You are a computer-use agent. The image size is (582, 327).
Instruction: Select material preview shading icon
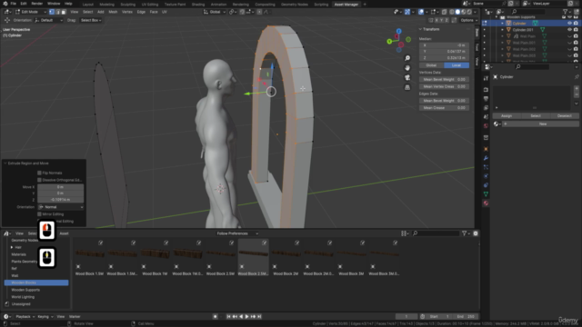click(463, 12)
